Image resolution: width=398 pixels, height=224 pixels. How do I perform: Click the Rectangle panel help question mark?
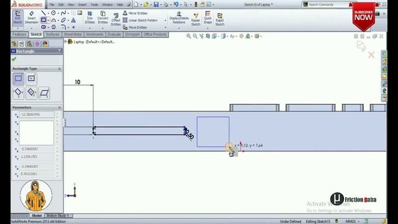(x=60, y=51)
